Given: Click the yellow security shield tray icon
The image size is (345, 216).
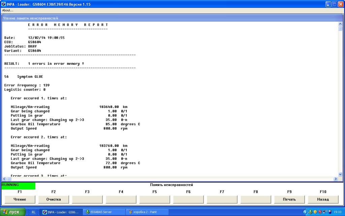Looking at the screenshot, I should [x=315, y=212].
